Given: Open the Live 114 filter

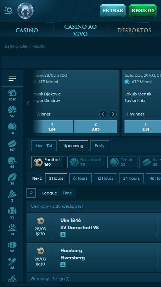Looking at the screenshot, I should coord(44,146).
